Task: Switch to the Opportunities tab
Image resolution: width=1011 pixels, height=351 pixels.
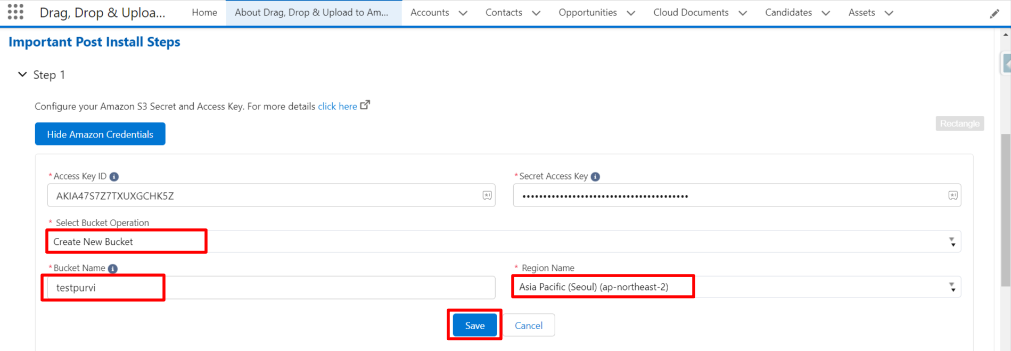Action: tap(588, 12)
